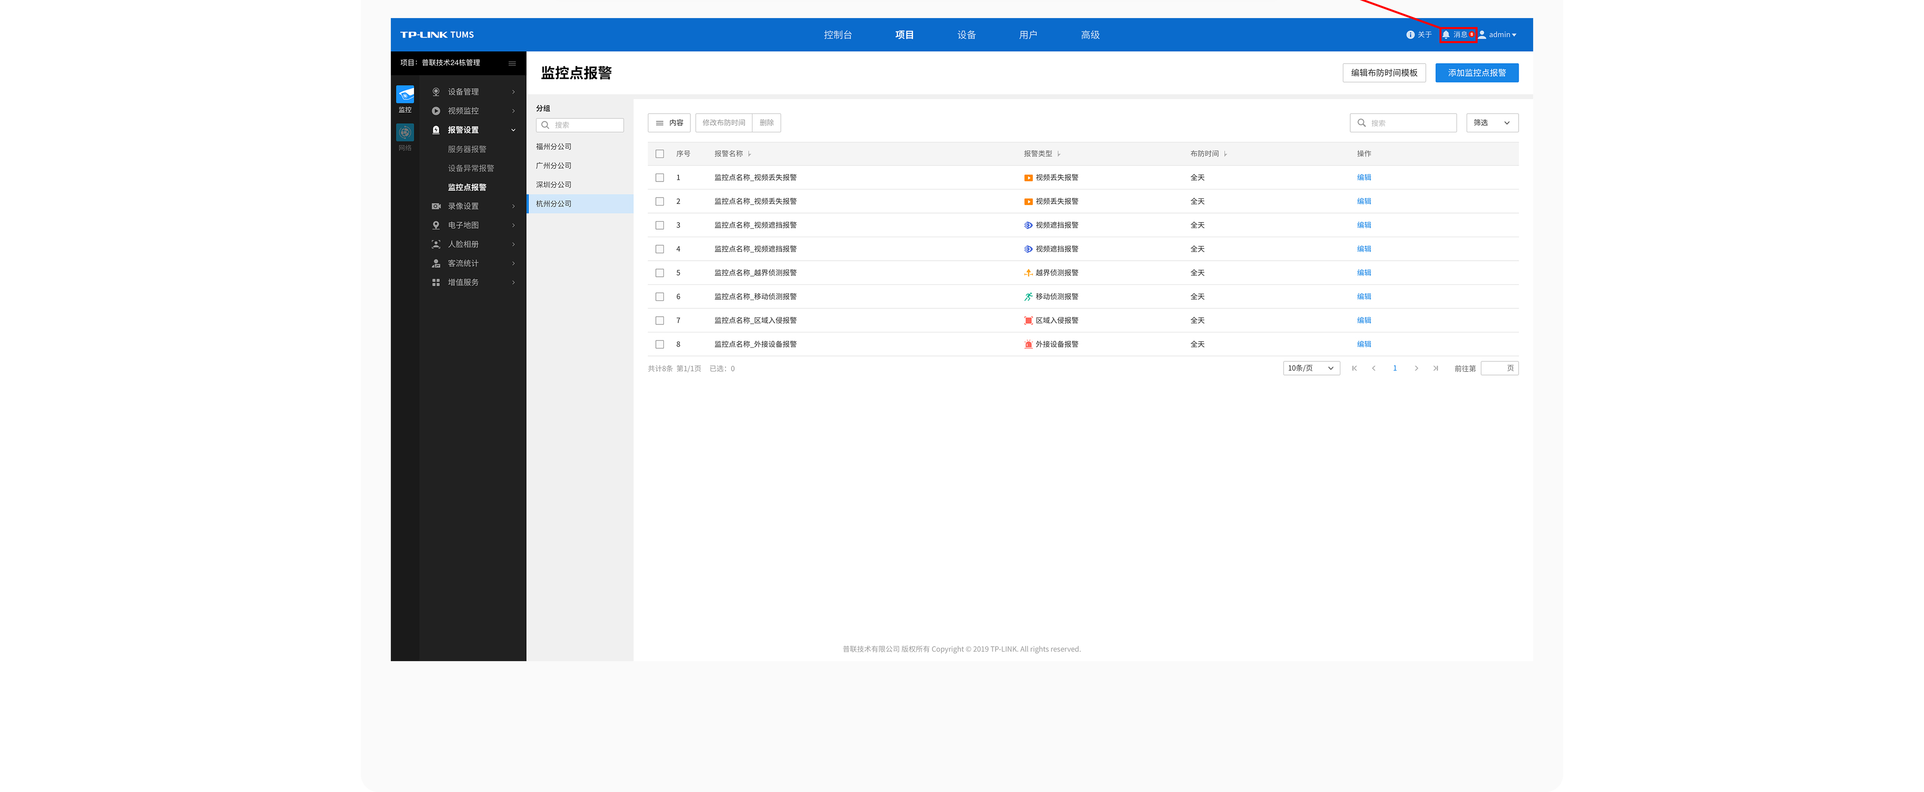Click the 删除 button
The width and height of the screenshot is (1924, 792).
coord(766,123)
